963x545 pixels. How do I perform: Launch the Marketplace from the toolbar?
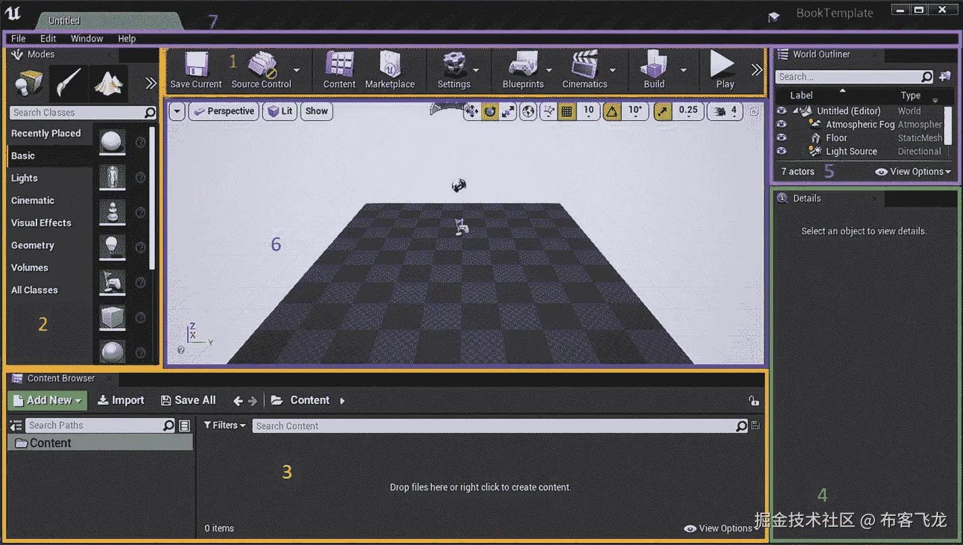tap(390, 70)
